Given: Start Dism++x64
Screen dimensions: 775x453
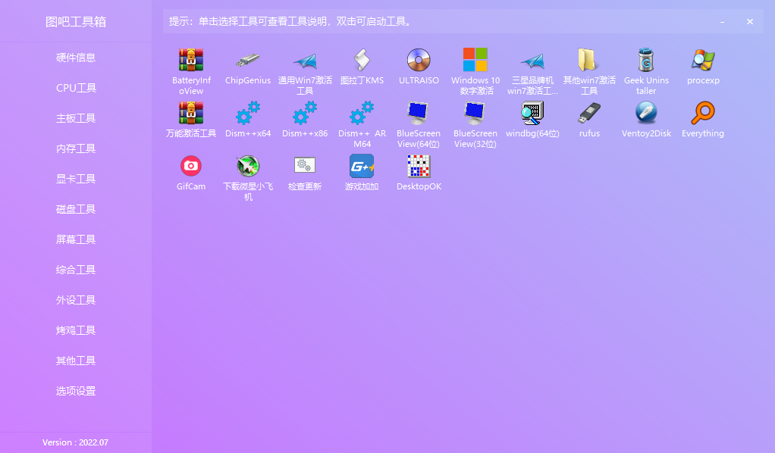Looking at the screenshot, I should pos(248,117).
